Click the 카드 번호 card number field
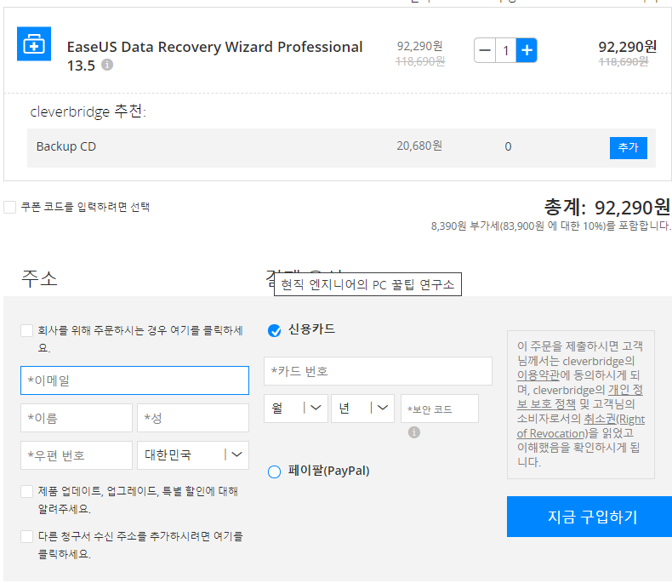 tap(378, 371)
